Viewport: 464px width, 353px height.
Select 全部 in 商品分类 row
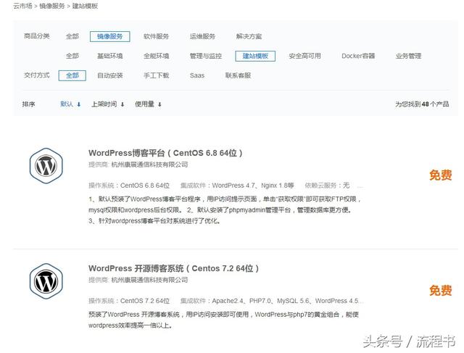pyautogui.click(x=72, y=36)
